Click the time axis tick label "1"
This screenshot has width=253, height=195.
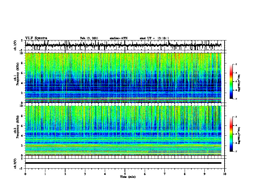click(45, 174)
